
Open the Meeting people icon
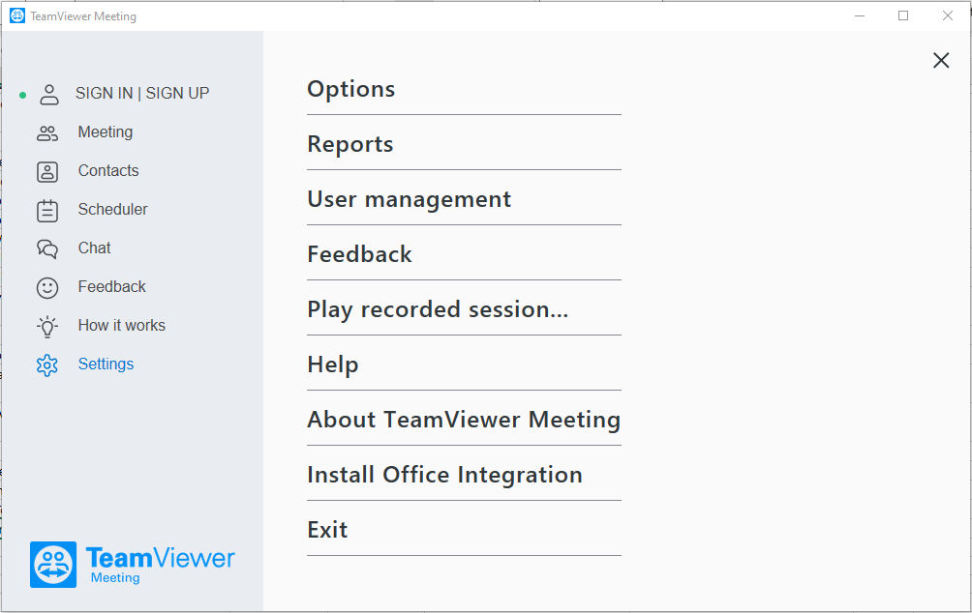[x=47, y=133]
